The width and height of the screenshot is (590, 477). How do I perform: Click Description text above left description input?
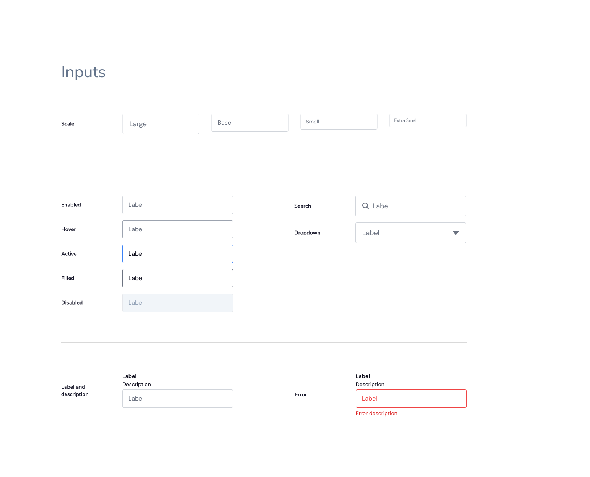136,385
